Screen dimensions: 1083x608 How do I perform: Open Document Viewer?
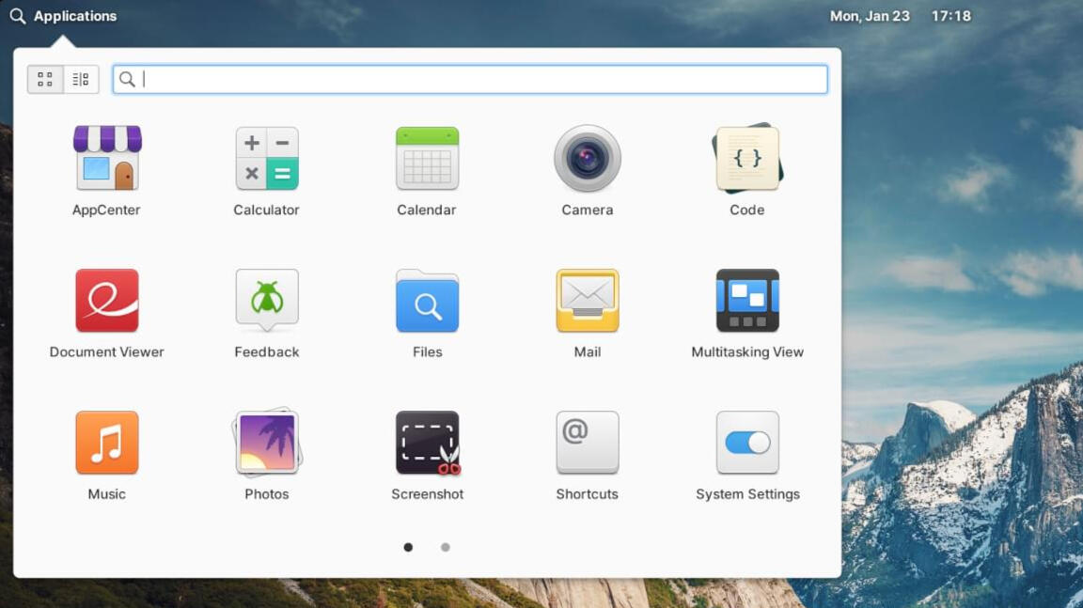pyautogui.click(x=106, y=301)
